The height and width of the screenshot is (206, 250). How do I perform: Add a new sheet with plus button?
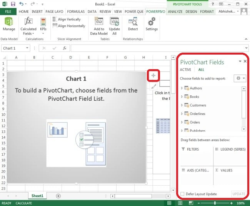pos(58,196)
